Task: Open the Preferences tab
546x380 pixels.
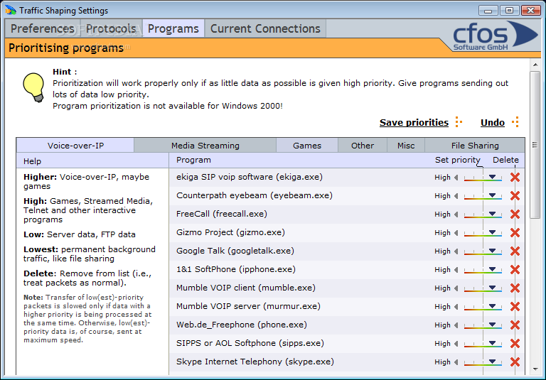Action: click(x=42, y=28)
